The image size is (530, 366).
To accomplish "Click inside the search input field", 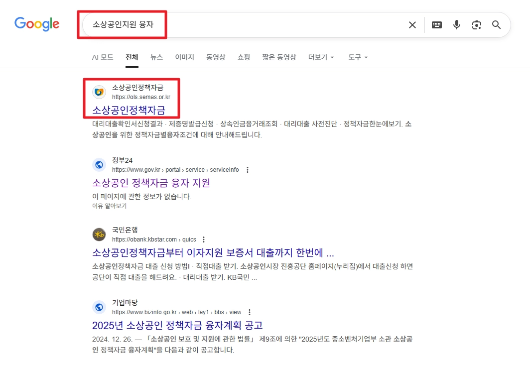I will [224, 24].
